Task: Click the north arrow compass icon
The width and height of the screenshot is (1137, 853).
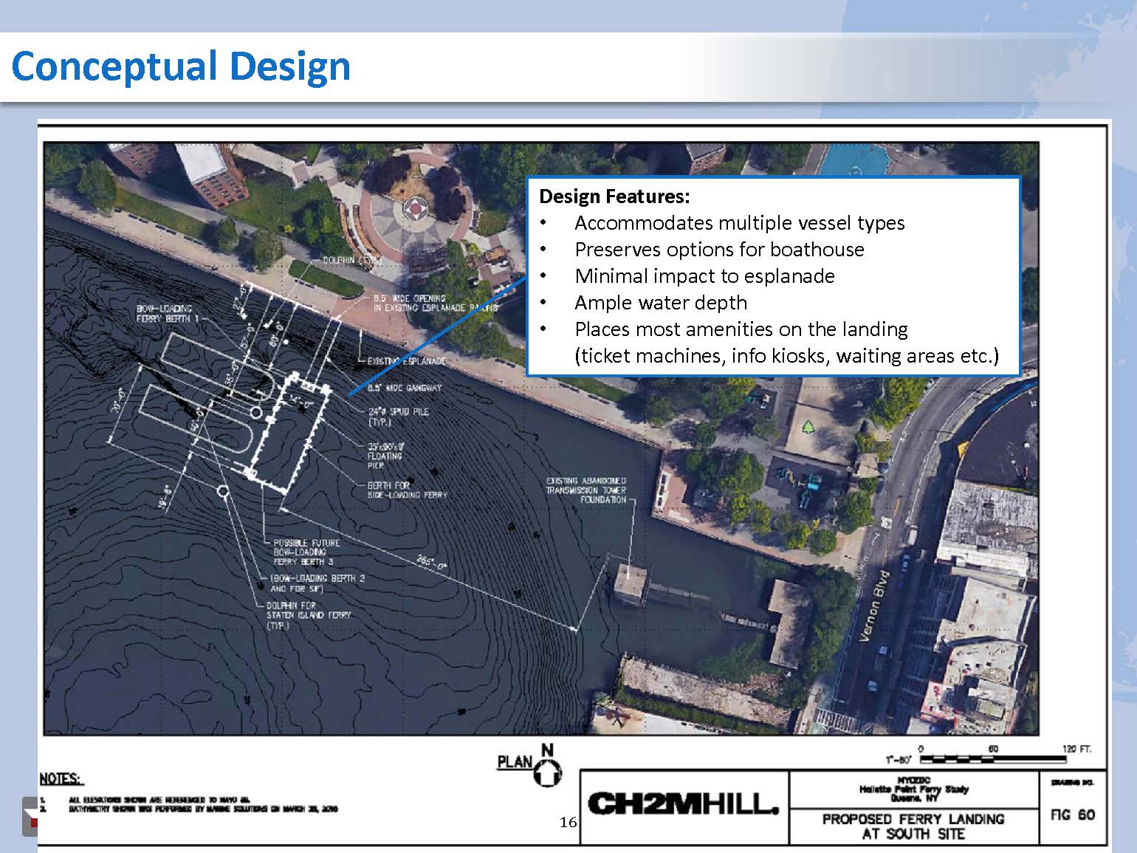Action: point(549,772)
